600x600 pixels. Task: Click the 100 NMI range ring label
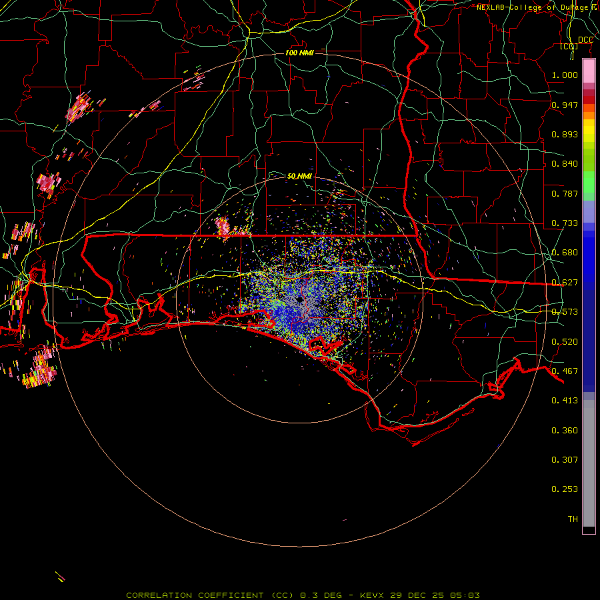coord(299,53)
